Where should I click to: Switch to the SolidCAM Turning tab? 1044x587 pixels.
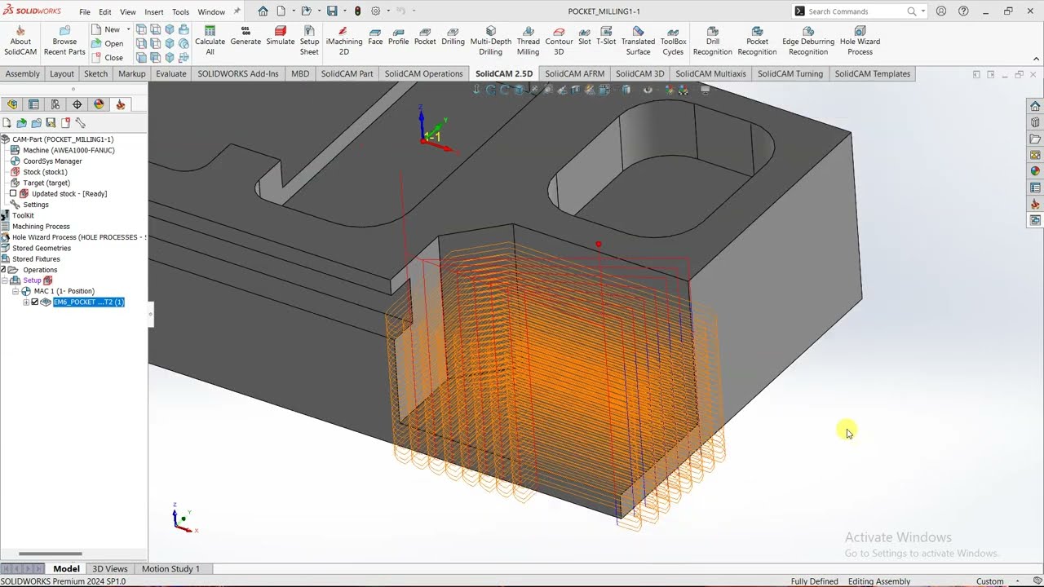pyautogui.click(x=790, y=73)
